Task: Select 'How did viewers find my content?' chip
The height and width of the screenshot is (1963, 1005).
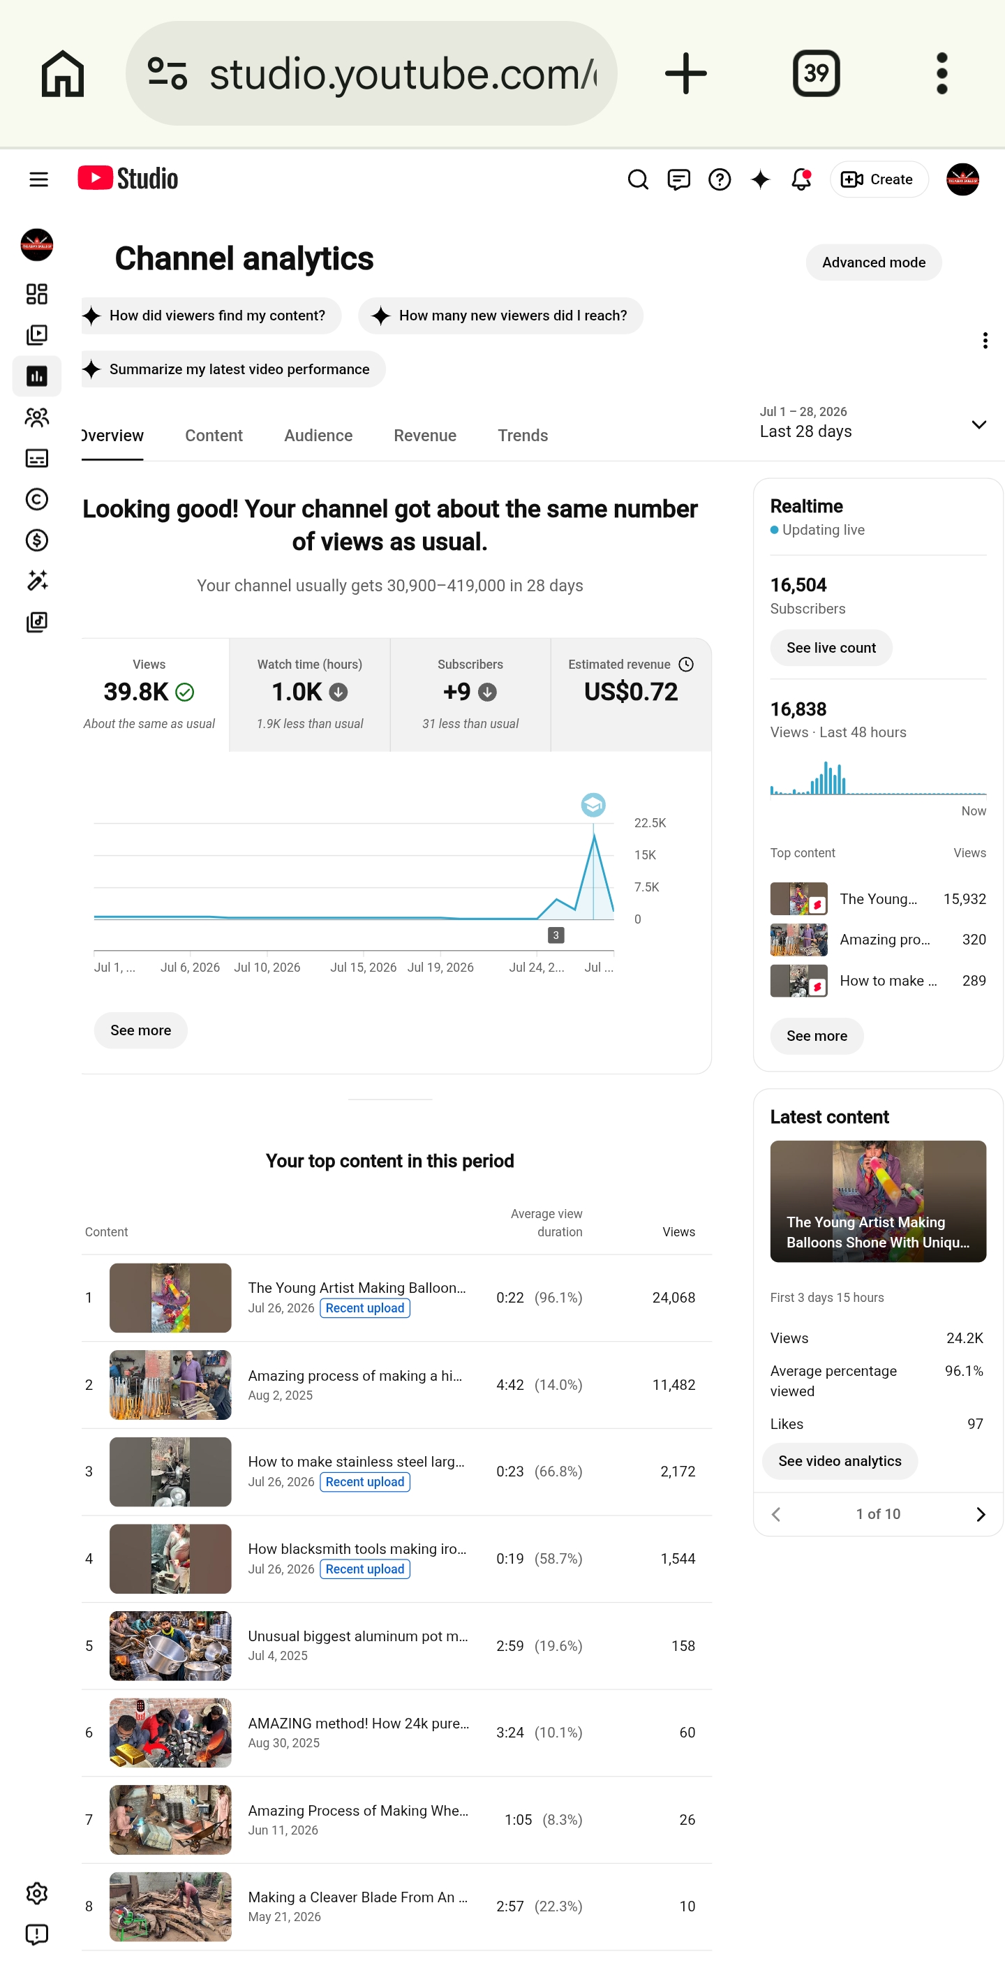Action: click(x=211, y=316)
